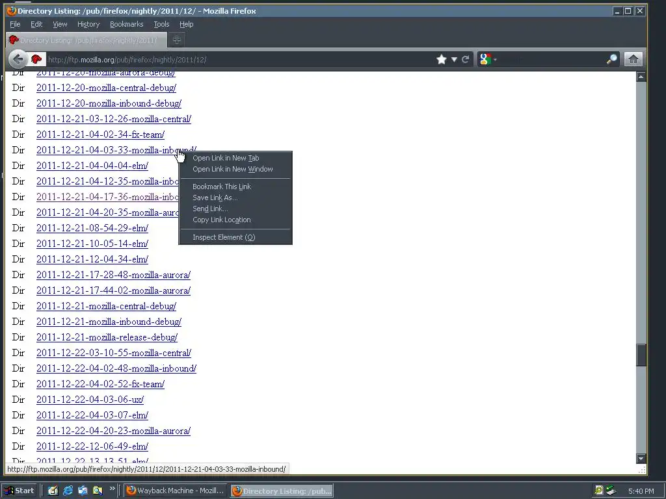The width and height of the screenshot is (666, 499).
Task: Open 2011-12-21-mozilla-inbound-debug/ link
Action: 109,322
